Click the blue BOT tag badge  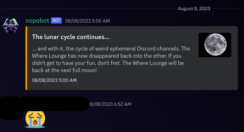click(x=56, y=20)
